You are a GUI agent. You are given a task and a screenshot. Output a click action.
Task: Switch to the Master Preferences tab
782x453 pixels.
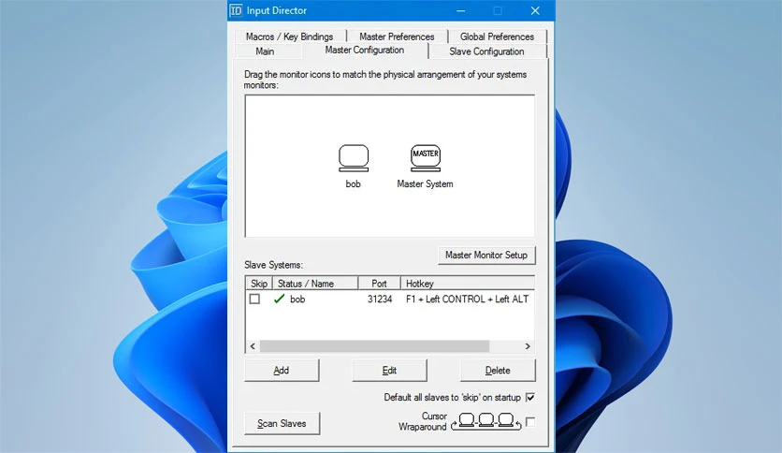click(x=397, y=37)
